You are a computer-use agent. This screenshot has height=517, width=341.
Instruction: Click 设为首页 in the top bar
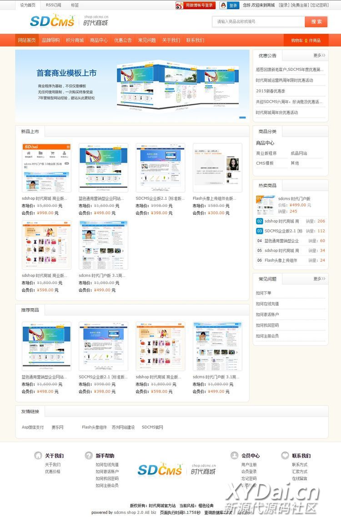click(x=27, y=5)
